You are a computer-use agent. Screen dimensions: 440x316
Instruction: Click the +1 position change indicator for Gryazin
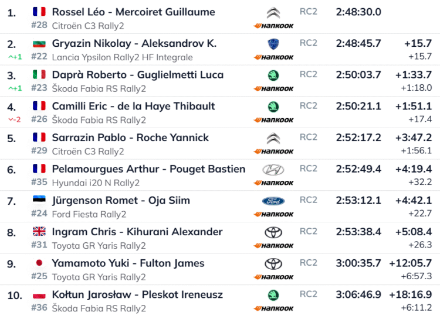click(15, 57)
